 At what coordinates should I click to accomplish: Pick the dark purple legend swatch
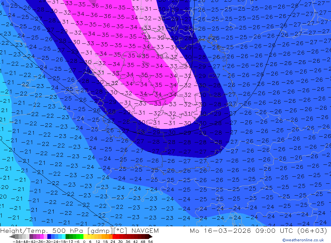31,237
